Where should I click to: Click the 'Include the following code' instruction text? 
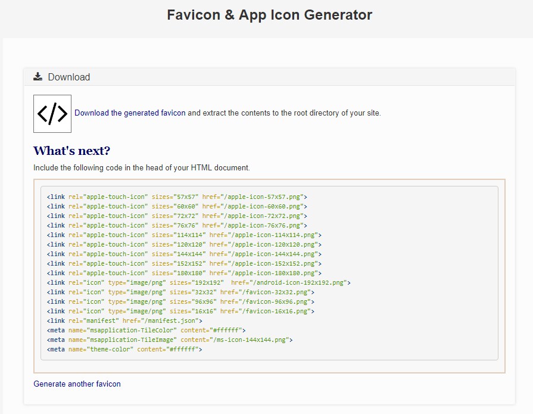(142, 167)
